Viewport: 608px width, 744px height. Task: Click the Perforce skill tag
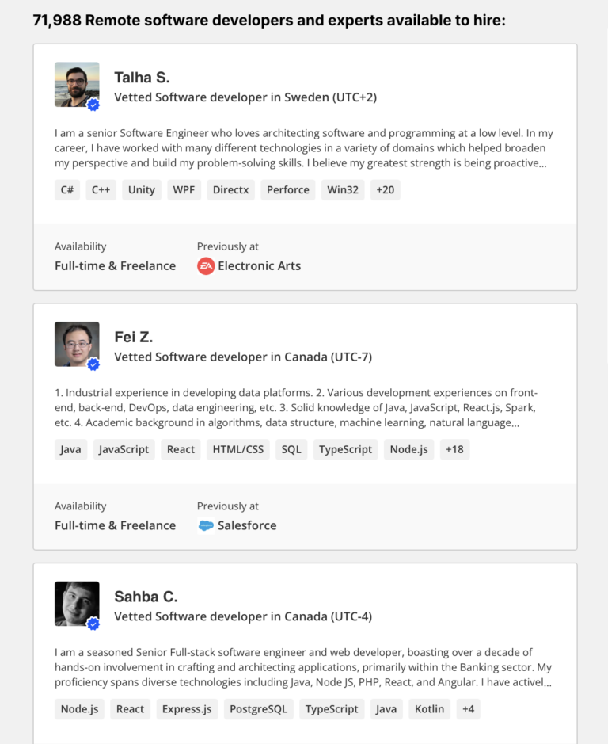(x=287, y=189)
